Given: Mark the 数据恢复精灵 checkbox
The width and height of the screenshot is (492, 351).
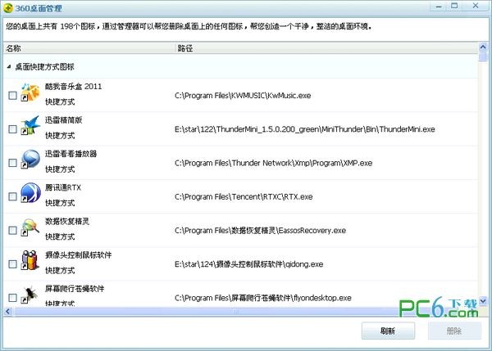Looking at the screenshot, I should pyautogui.click(x=12, y=231).
